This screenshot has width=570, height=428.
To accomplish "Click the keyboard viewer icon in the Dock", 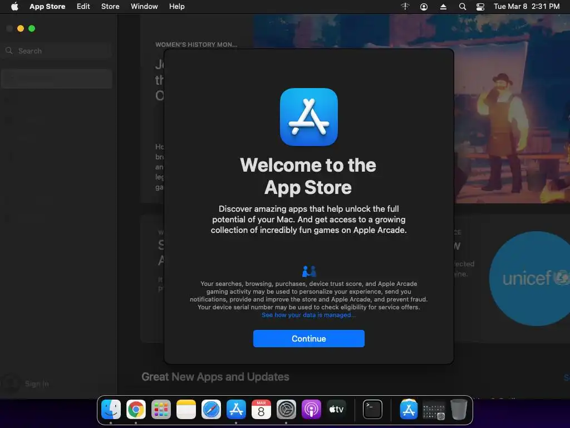I will click(434, 411).
